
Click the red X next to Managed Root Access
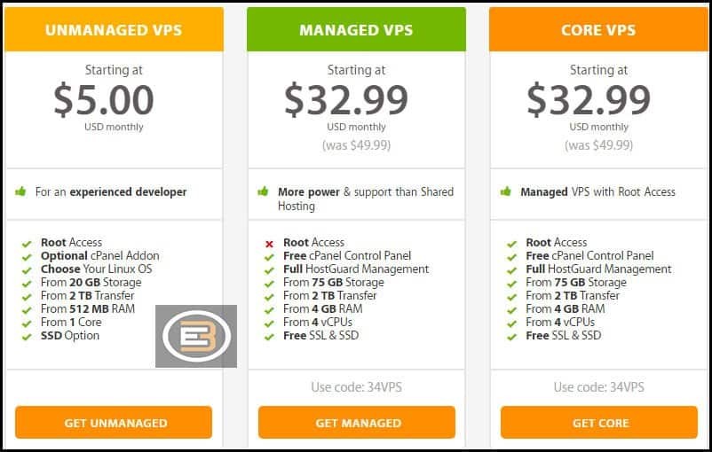269,244
